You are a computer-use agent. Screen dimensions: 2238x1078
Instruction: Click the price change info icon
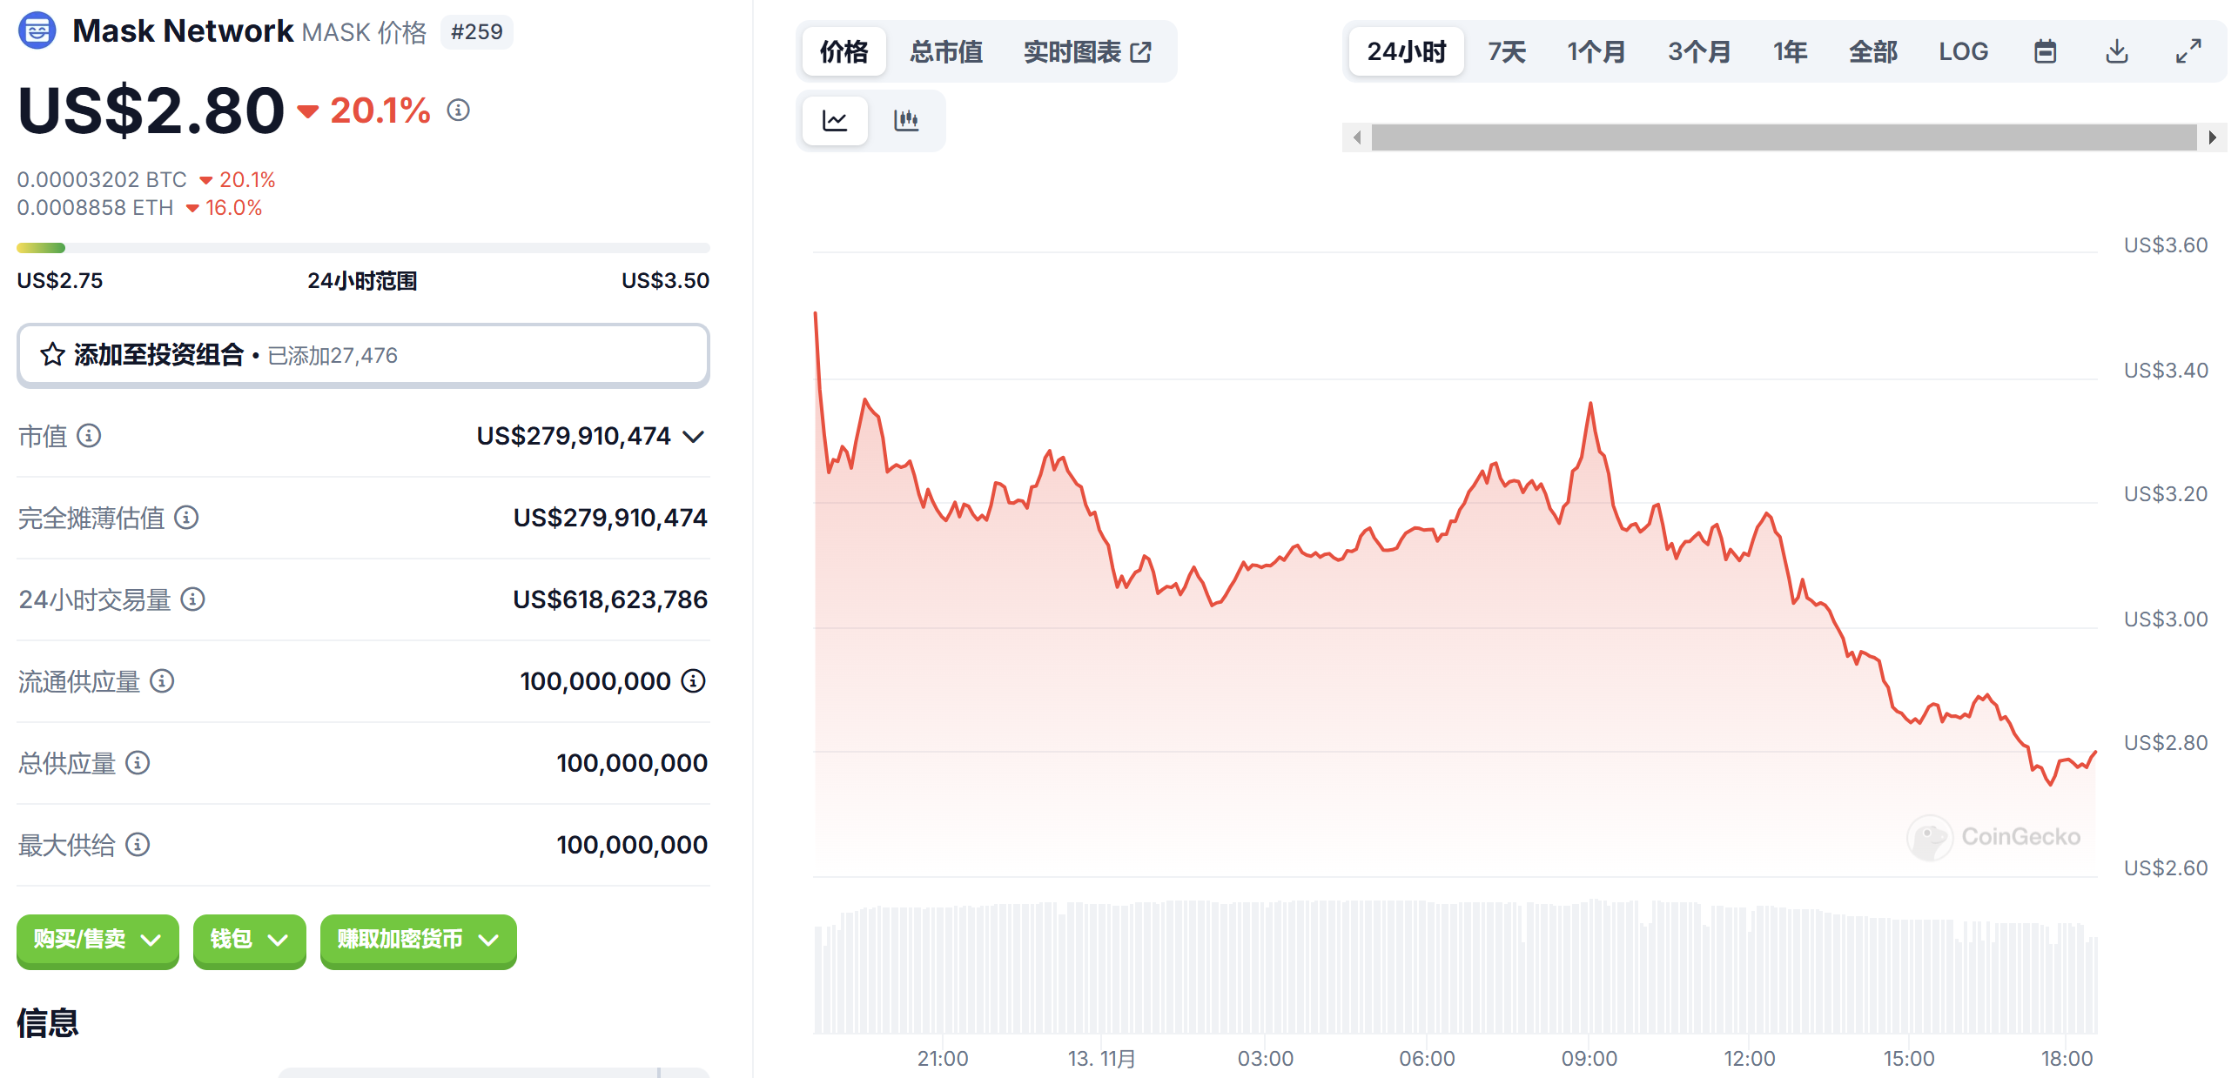click(x=458, y=110)
